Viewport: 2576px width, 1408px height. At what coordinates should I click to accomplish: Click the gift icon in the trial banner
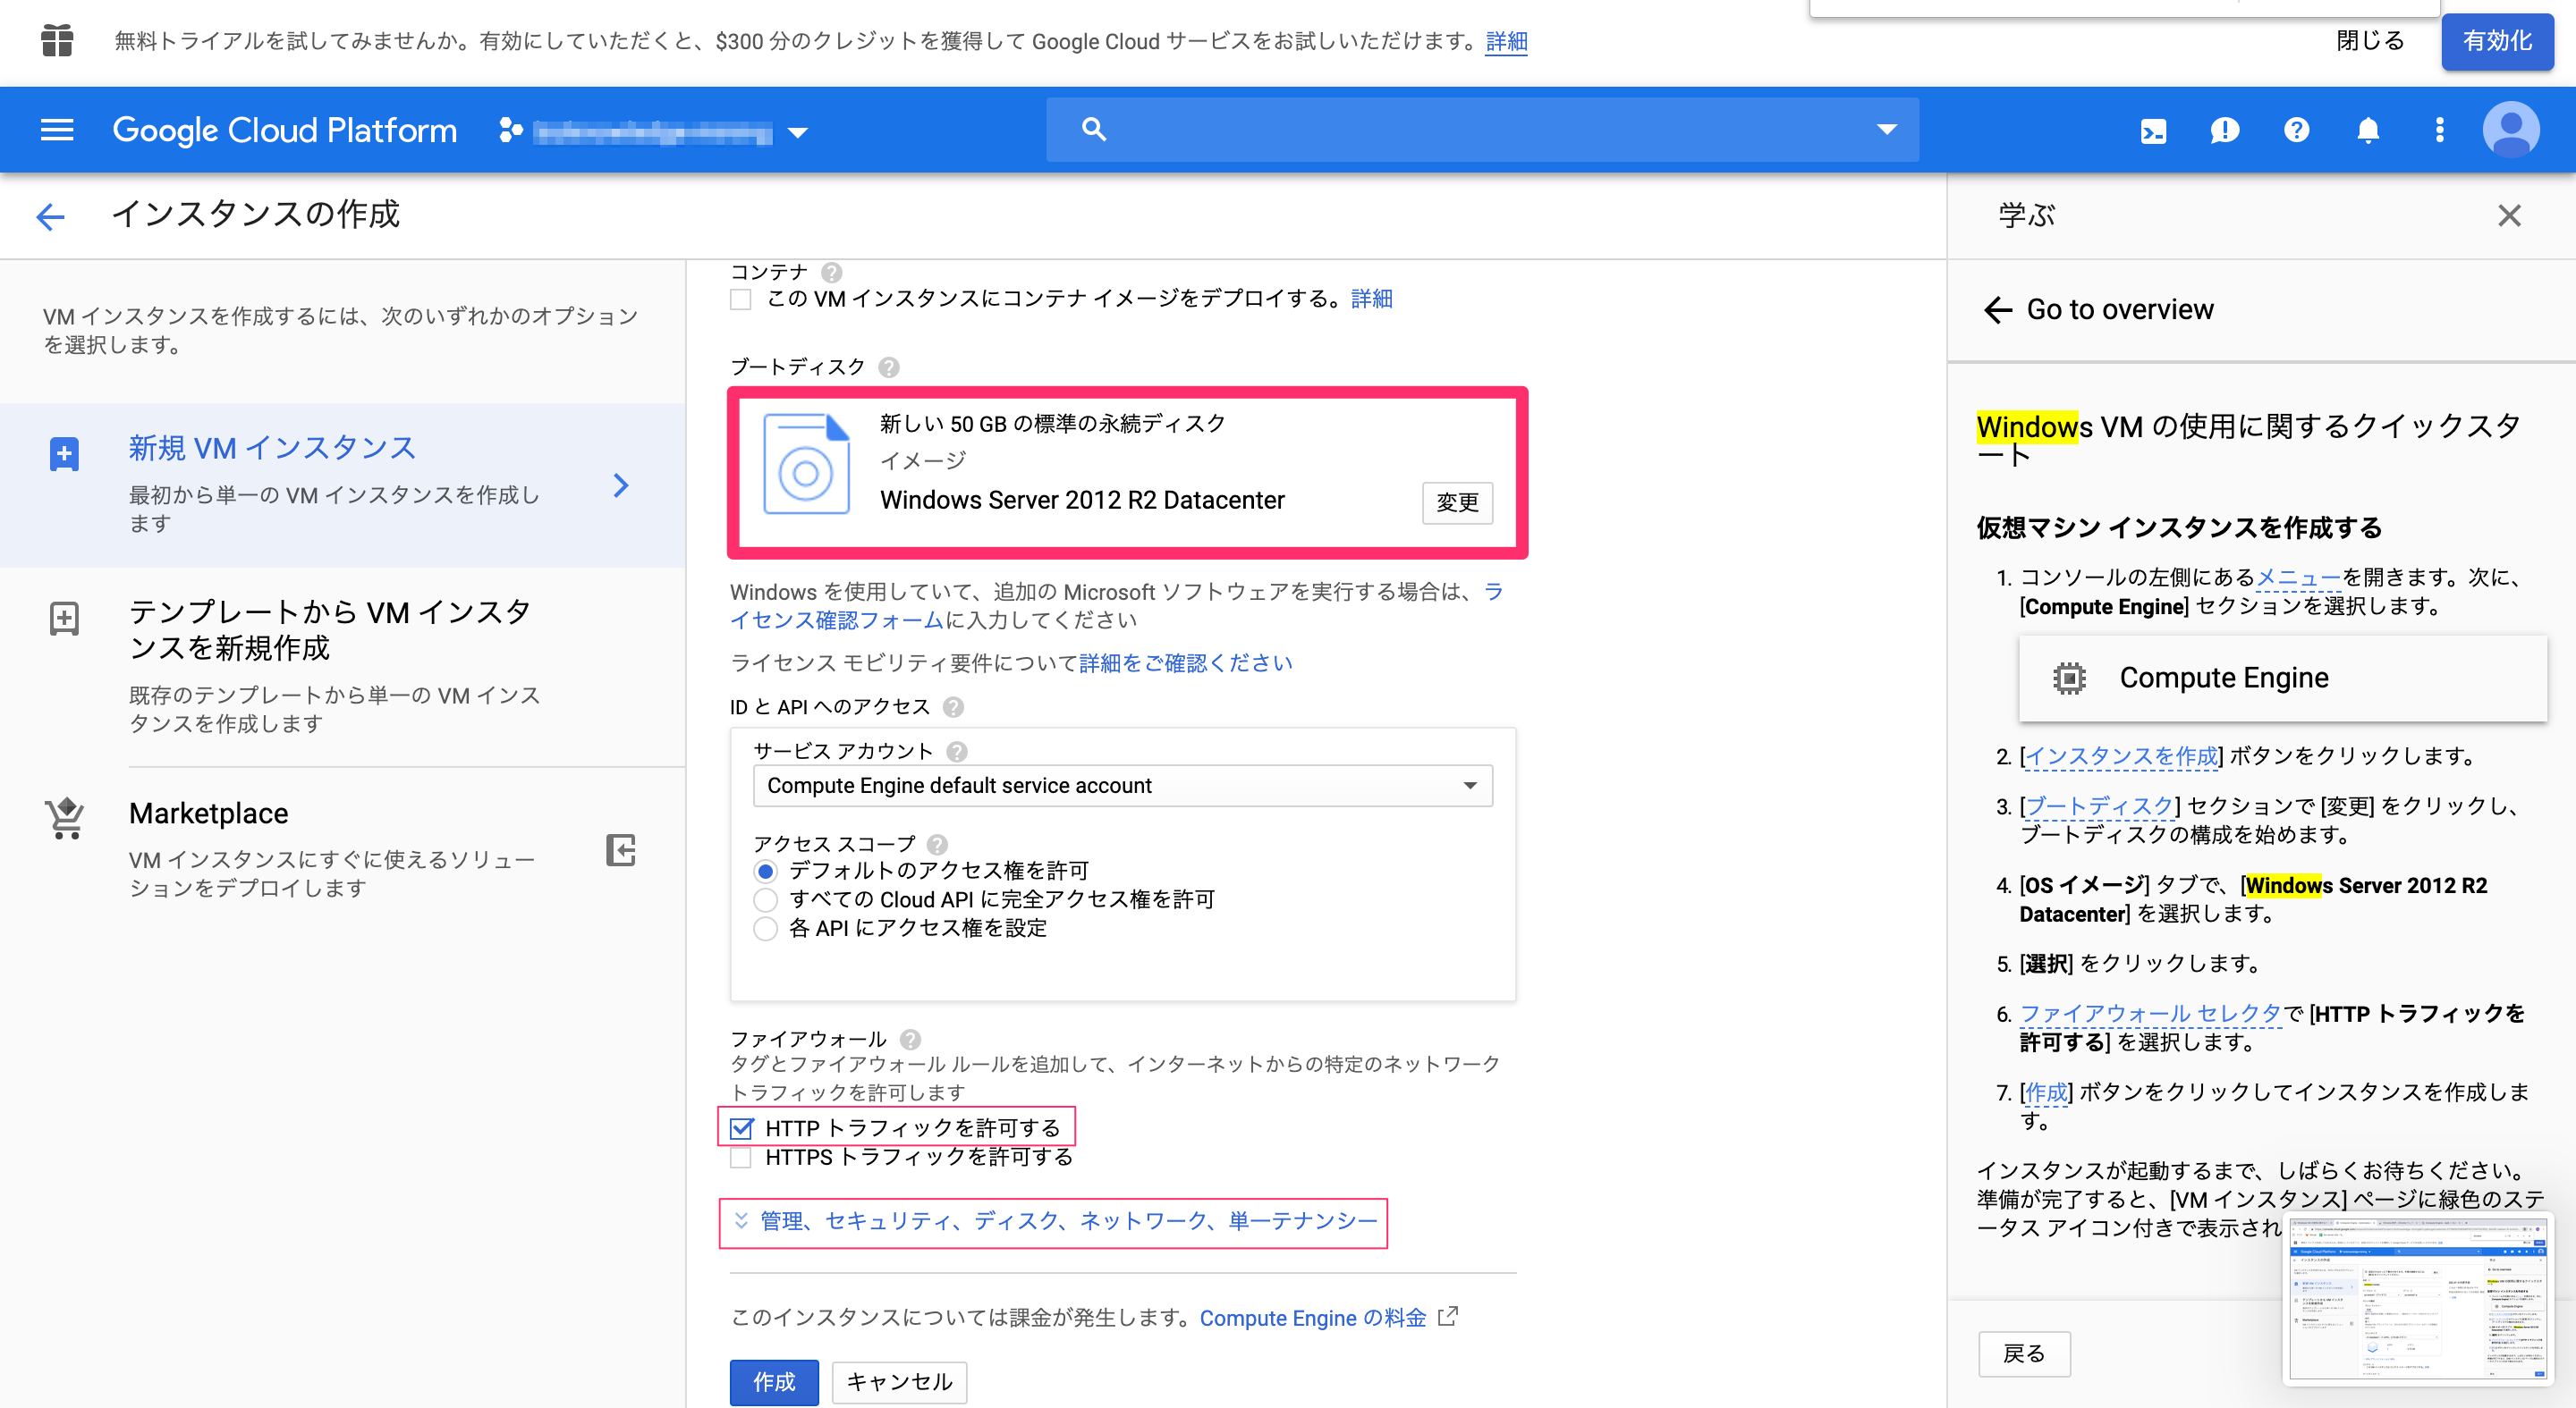pos(57,41)
